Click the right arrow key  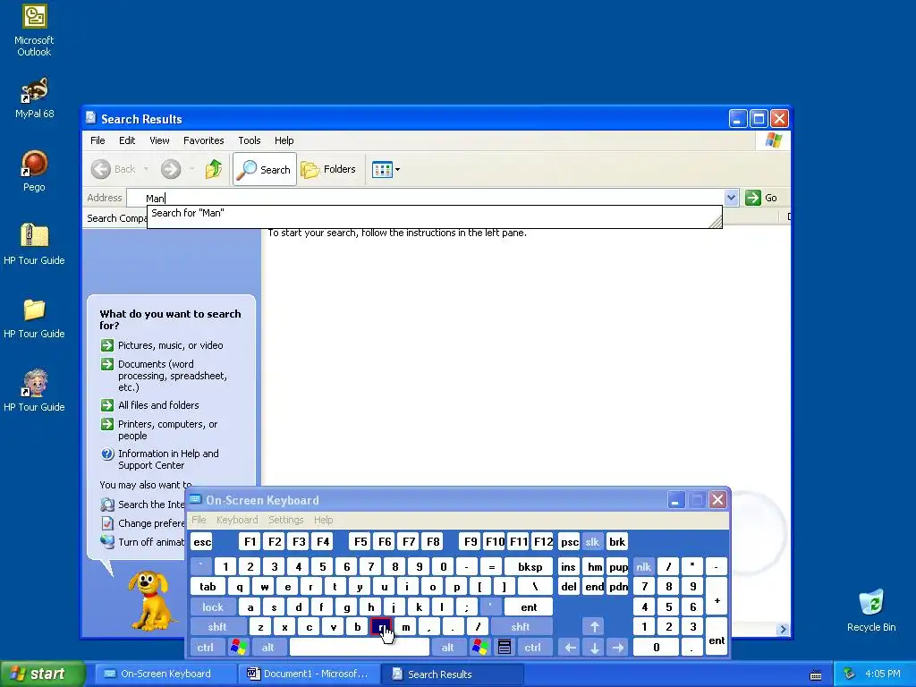coord(618,648)
